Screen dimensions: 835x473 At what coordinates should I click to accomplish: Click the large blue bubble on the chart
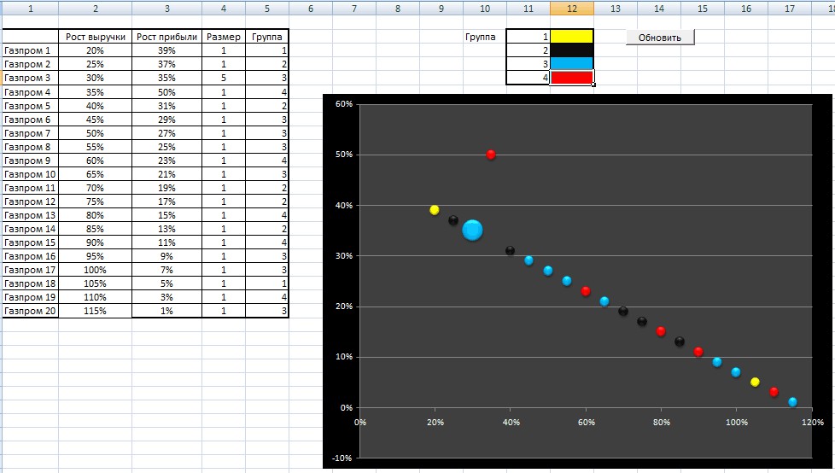pyautogui.click(x=472, y=231)
